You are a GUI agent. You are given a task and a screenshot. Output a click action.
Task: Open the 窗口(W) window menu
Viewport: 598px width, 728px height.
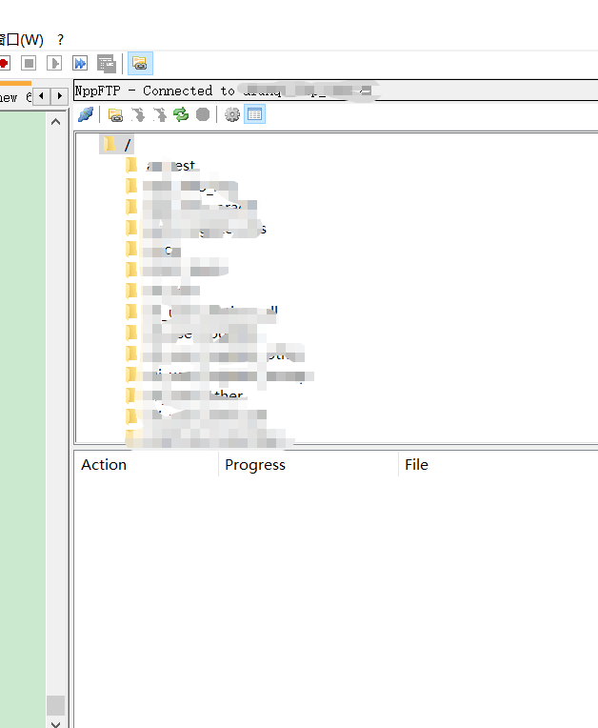click(22, 40)
